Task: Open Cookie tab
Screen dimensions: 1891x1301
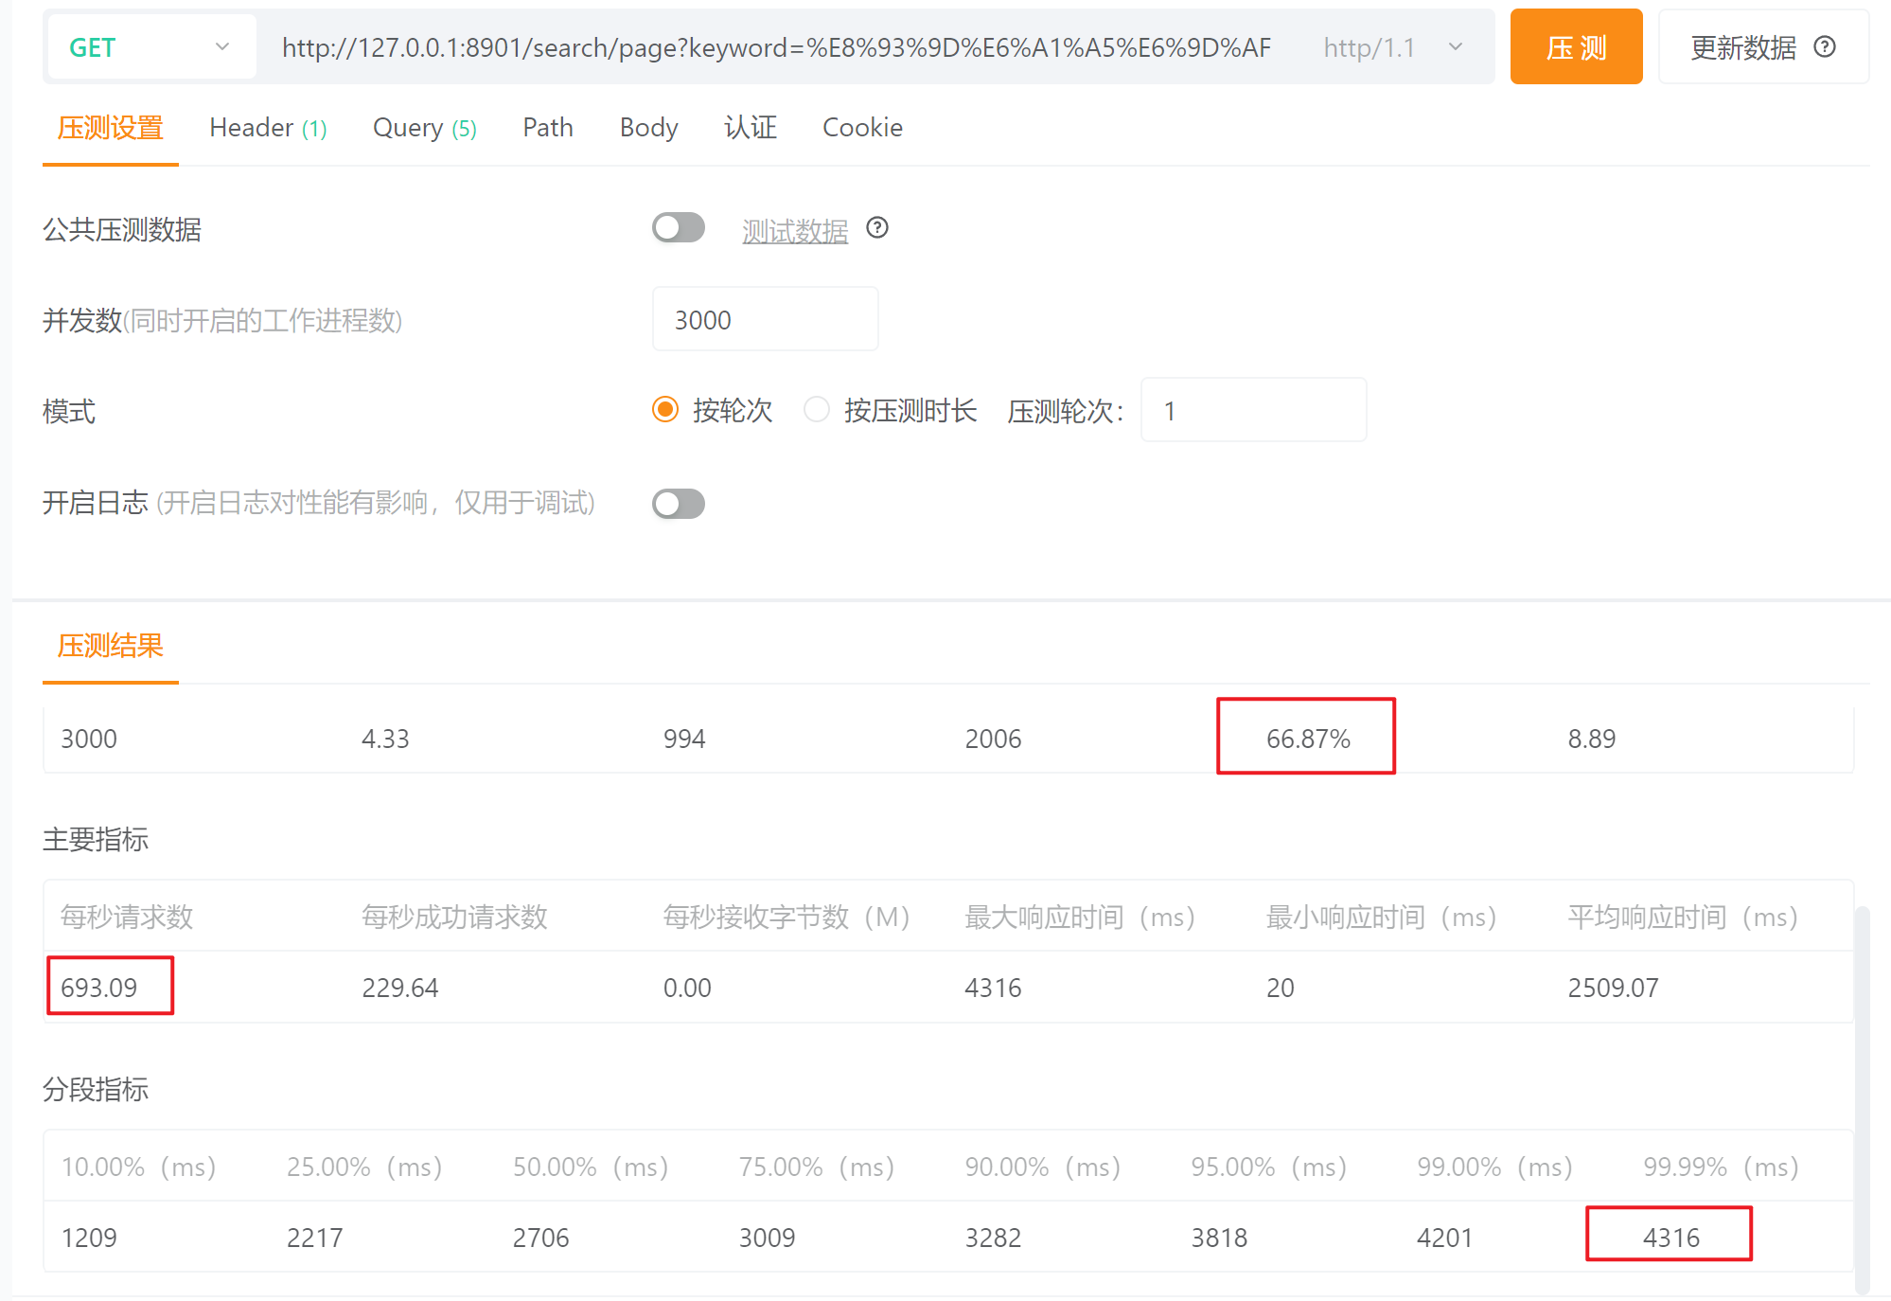Action: [x=862, y=128]
